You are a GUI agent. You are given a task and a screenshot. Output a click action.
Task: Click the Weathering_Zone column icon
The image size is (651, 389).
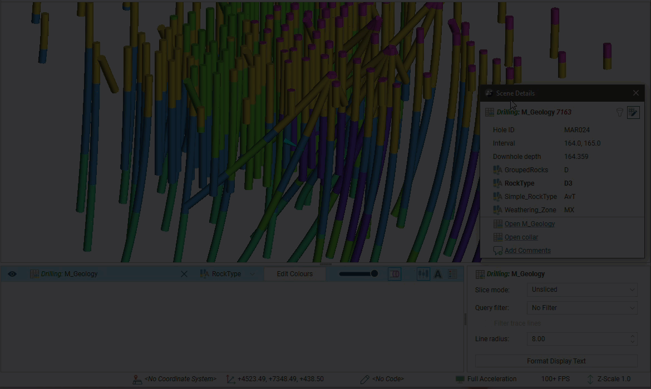click(497, 210)
